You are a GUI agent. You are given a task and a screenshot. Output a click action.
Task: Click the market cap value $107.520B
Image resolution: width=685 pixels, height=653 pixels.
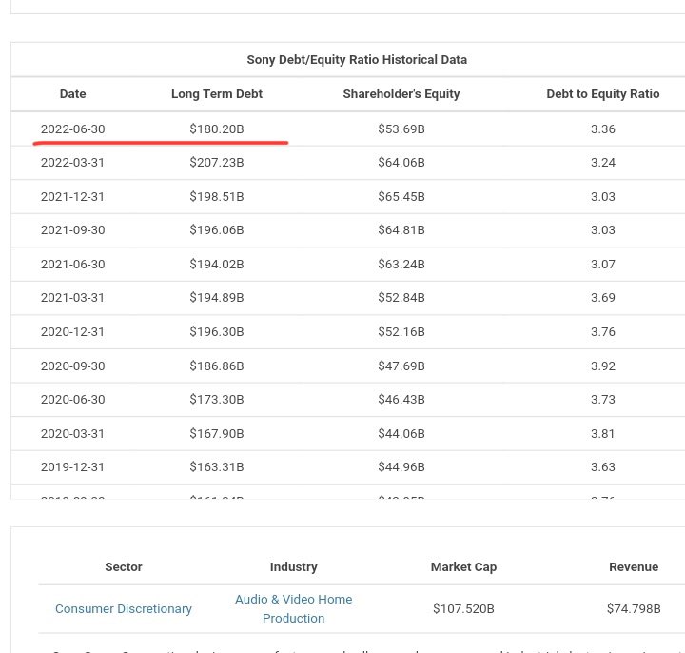tap(463, 608)
